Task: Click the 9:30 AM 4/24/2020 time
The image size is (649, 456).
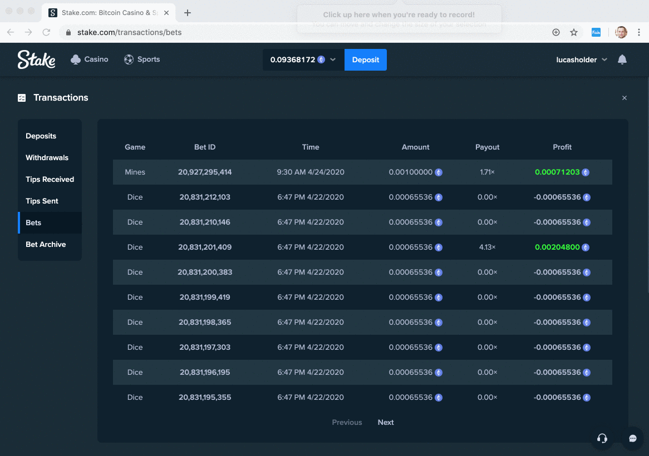Action: pyautogui.click(x=311, y=172)
